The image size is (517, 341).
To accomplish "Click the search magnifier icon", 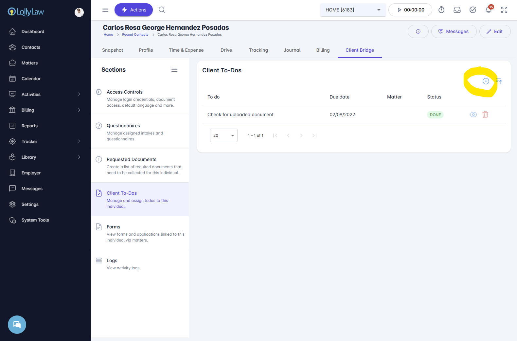I will tap(162, 10).
